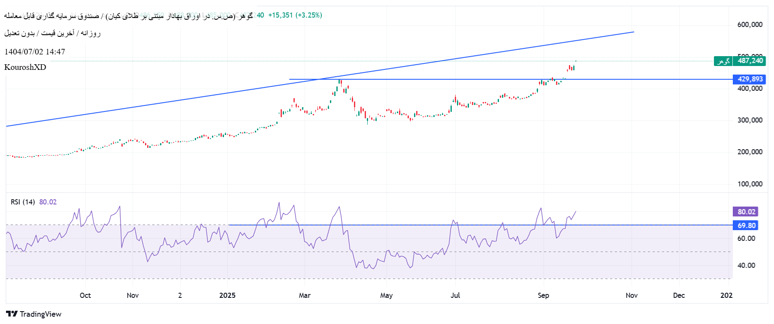Select the green گوهر symbol tag
The height and width of the screenshot is (324, 774).
[723, 61]
